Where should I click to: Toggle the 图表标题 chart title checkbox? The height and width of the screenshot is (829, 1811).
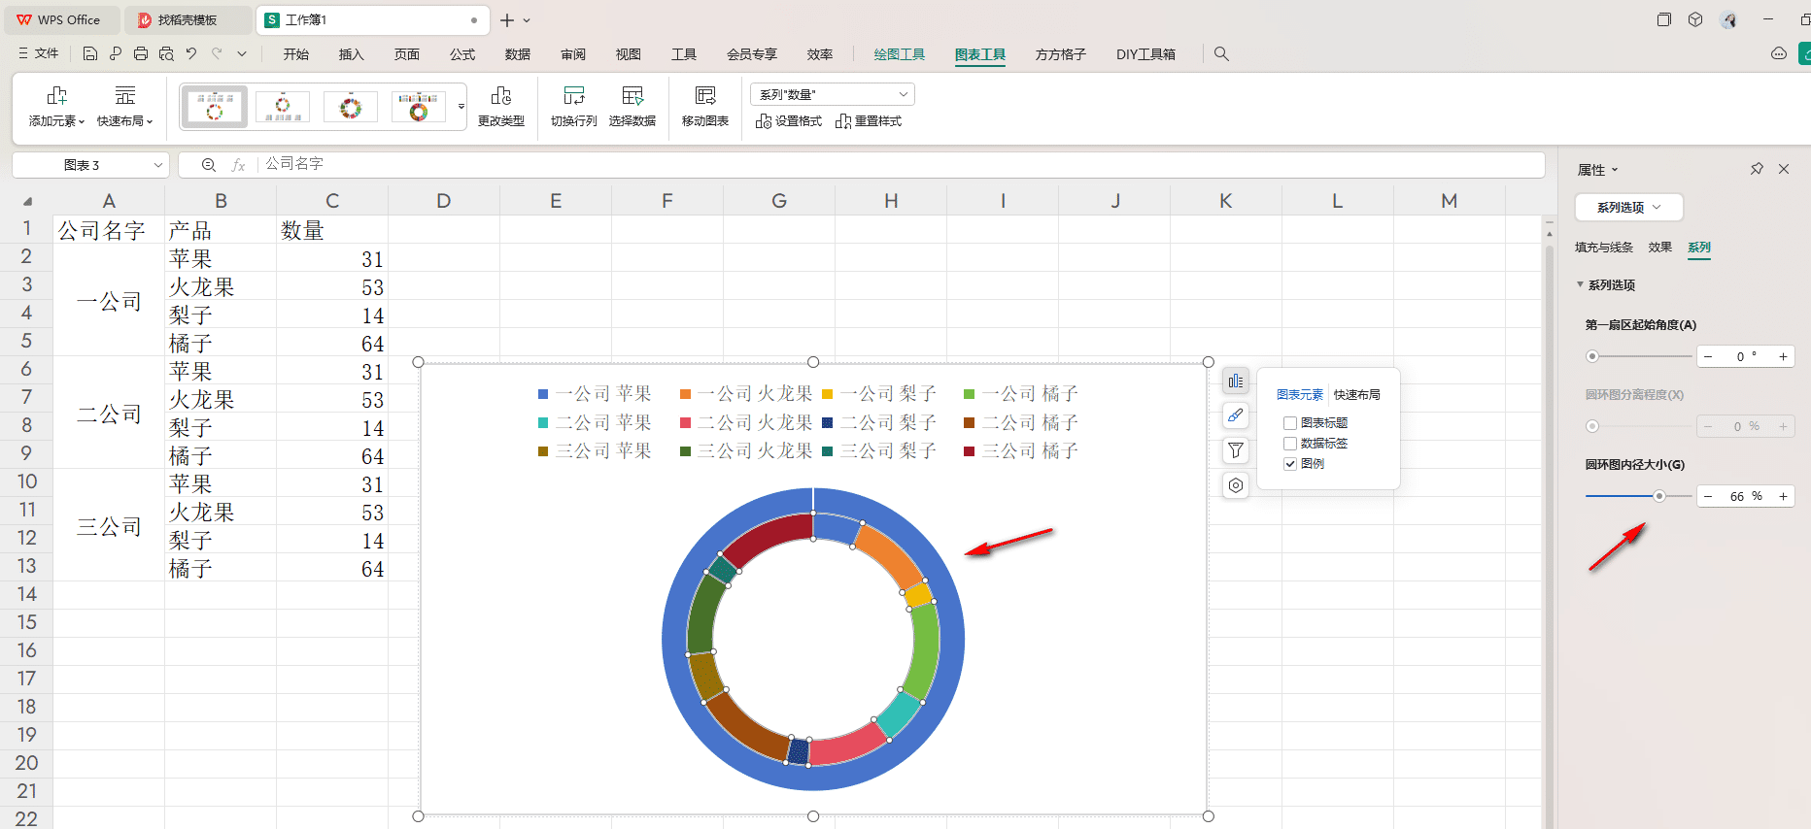(1290, 423)
